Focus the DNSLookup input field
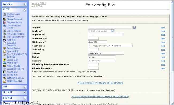The image size is (174, 105). coord(93,49)
